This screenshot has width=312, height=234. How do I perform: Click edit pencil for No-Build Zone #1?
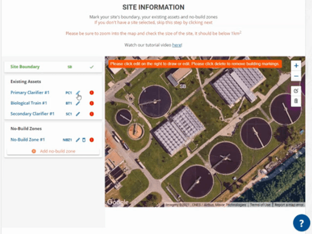tap(78, 140)
